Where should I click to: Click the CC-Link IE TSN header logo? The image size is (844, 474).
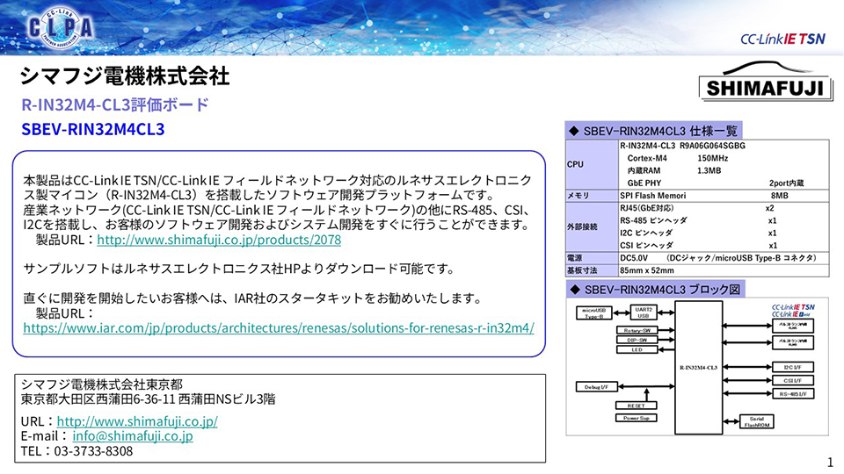(x=782, y=39)
